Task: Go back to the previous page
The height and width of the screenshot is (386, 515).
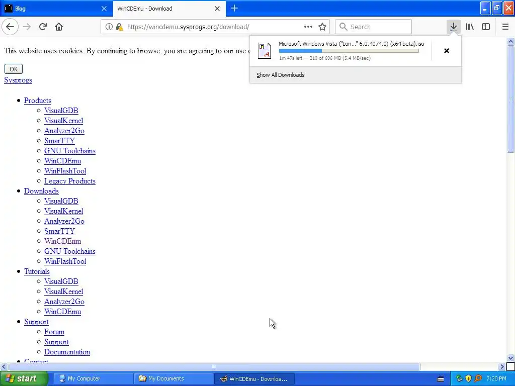Action: 10,27
